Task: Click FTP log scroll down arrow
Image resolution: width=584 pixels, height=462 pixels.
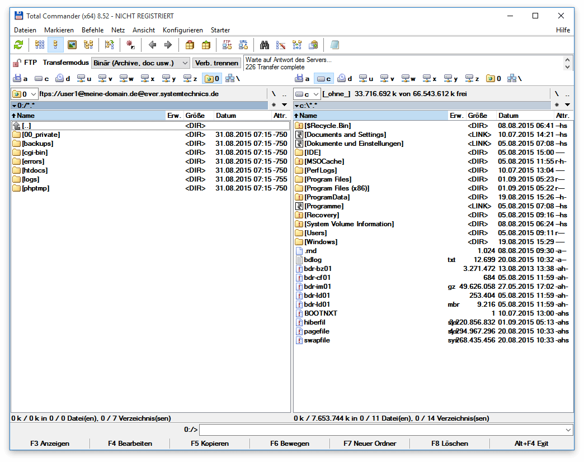Action: point(567,67)
